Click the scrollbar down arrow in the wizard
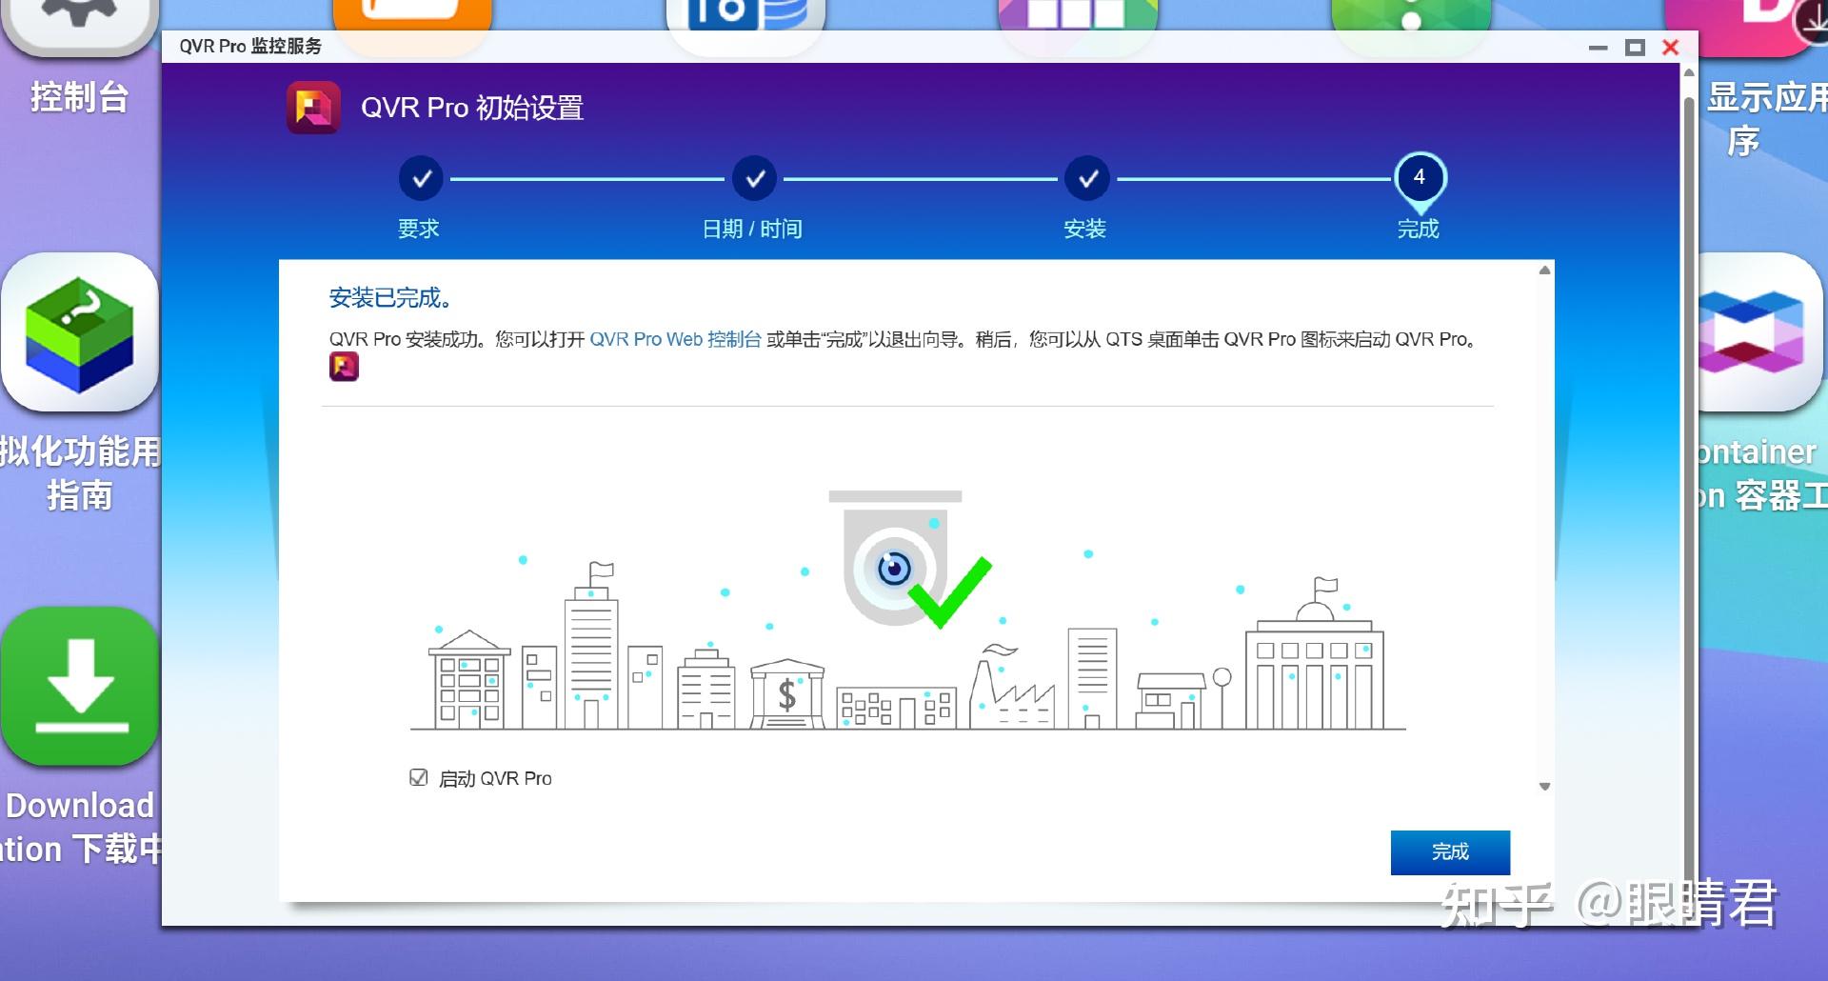This screenshot has height=981, width=1828. (x=1544, y=787)
